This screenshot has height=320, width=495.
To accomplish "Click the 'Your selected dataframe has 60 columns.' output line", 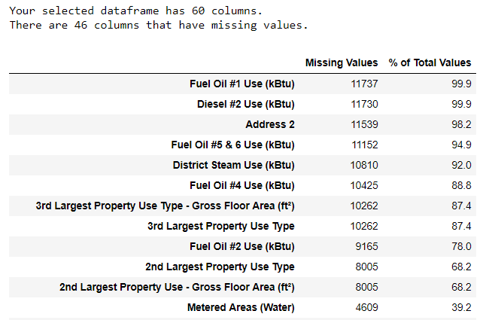I will point(135,11).
